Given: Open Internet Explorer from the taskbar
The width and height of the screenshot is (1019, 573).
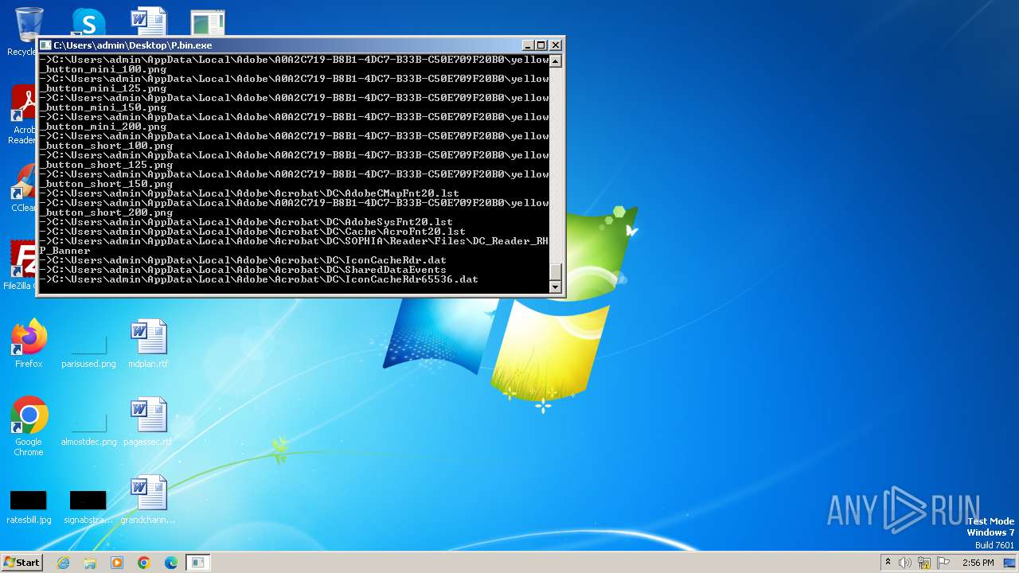Looking at the screenshot, I should point(63,563).
